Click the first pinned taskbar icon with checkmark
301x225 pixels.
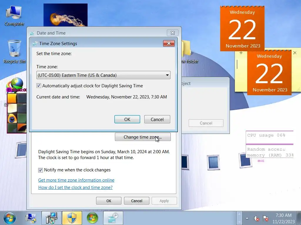tap(31, 218)
